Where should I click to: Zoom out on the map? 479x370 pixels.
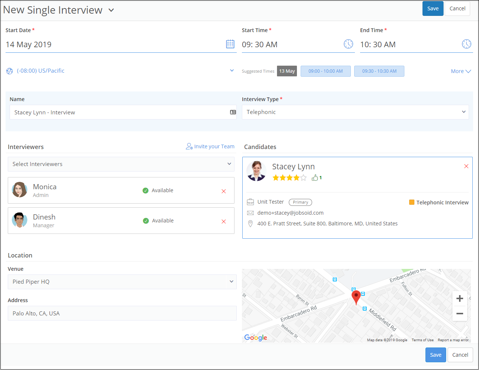pos(460,314)
